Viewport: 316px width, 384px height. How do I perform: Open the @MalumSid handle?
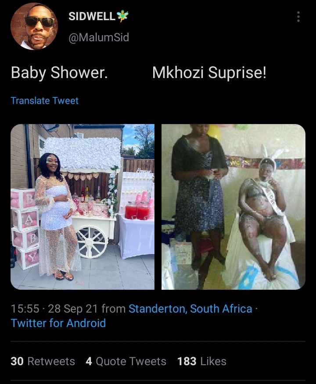(x=99, y=37)
